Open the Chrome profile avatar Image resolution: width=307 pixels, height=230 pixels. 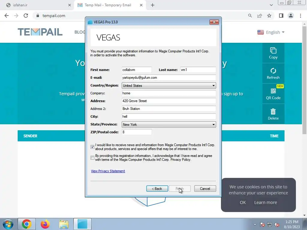(x=291, y=16)
